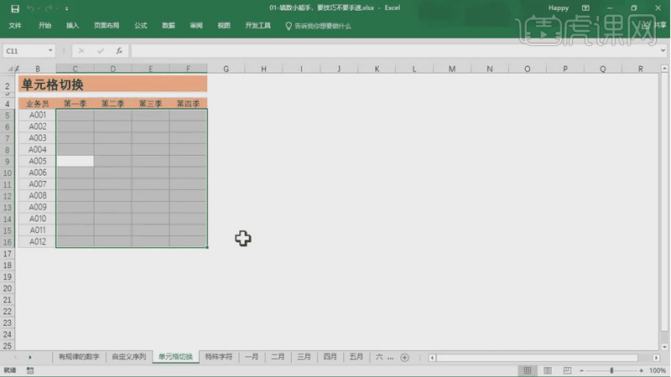Click the white active cell in row 9
Screen dimensions: 671x377
pyautogui.click(x=75, y=161)
